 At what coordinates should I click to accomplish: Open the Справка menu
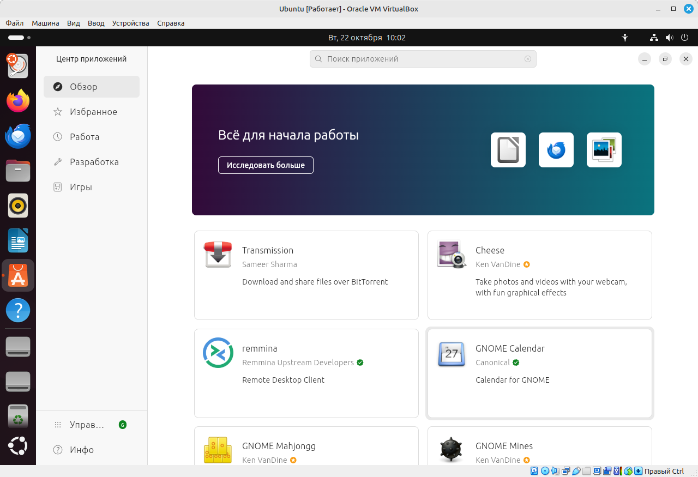coord(171,23)
